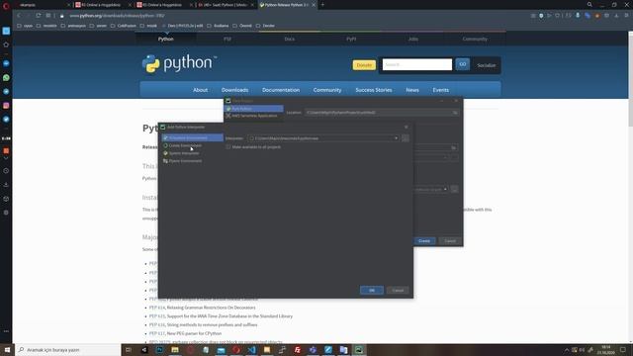Viewport: 633px width, 356px height.
Task: Close the Add Python Interpreter dialog
Action: click(407, 128)
